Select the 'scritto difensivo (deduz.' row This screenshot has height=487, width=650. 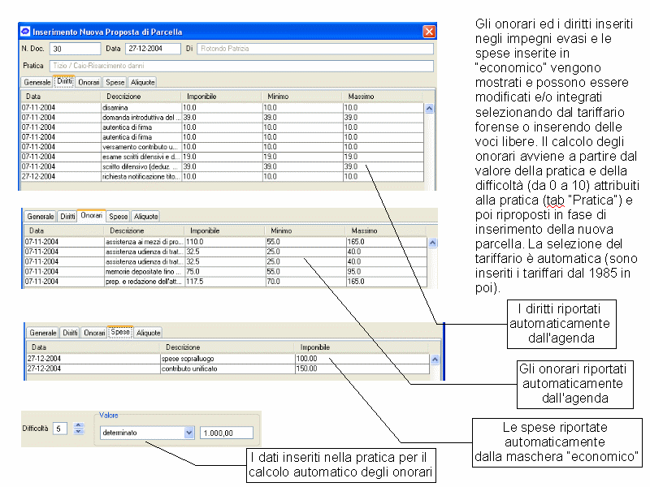coord(223,166)
